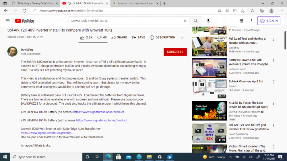Open Edge tab actions menu icon
Image resolution: width=287 pixels, height=161 pixels.
tap(5, 3)
